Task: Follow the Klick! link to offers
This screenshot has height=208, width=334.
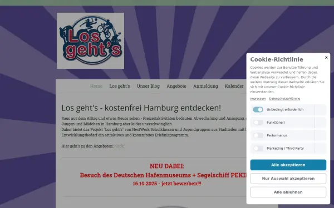Action: pyautogui.click(x=119, y=146)
